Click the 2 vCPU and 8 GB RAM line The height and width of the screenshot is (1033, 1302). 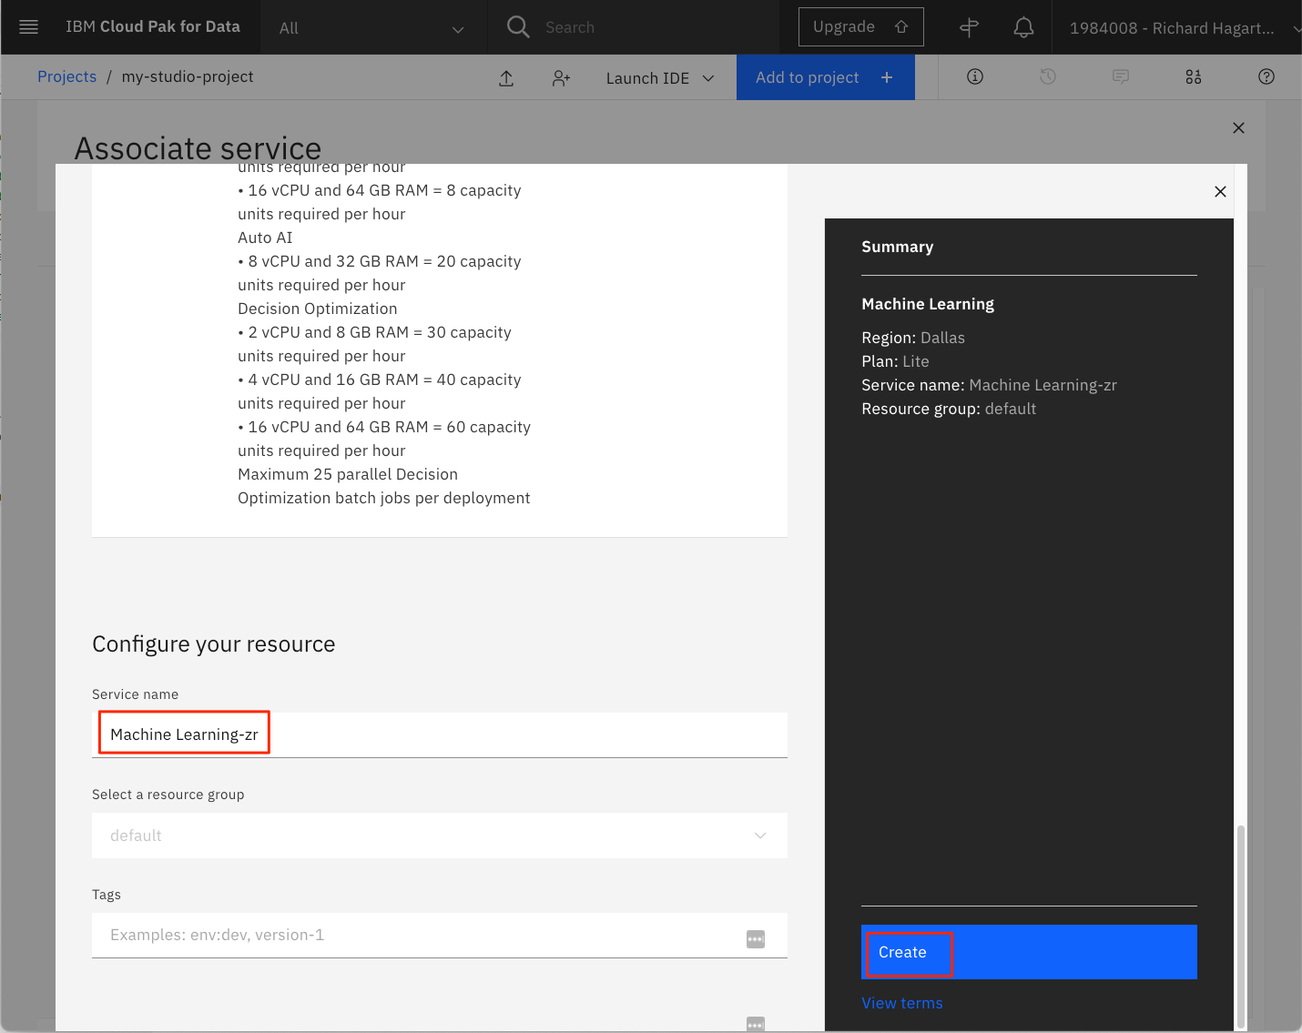[x=375, y=332]
